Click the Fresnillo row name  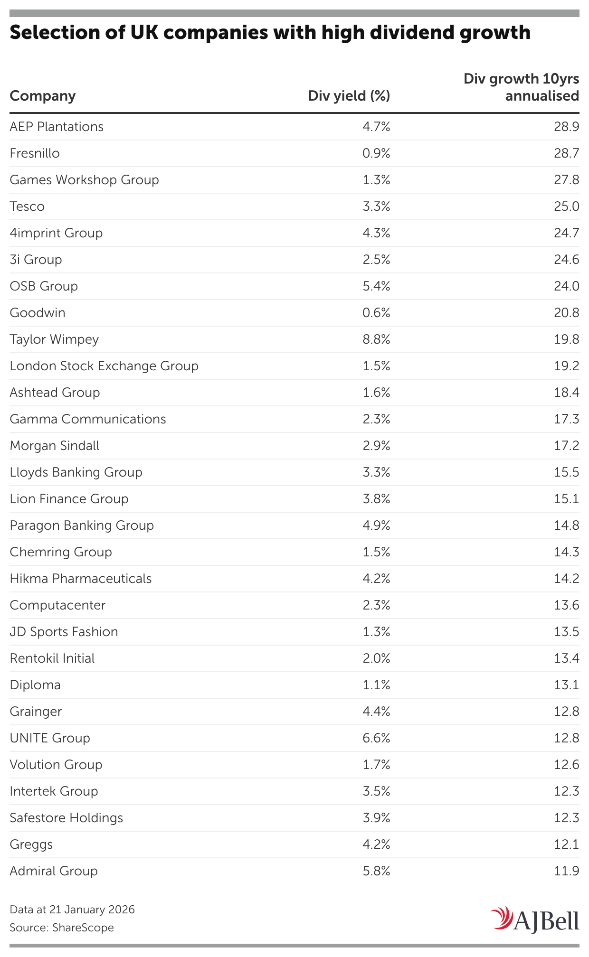point(35,153)
